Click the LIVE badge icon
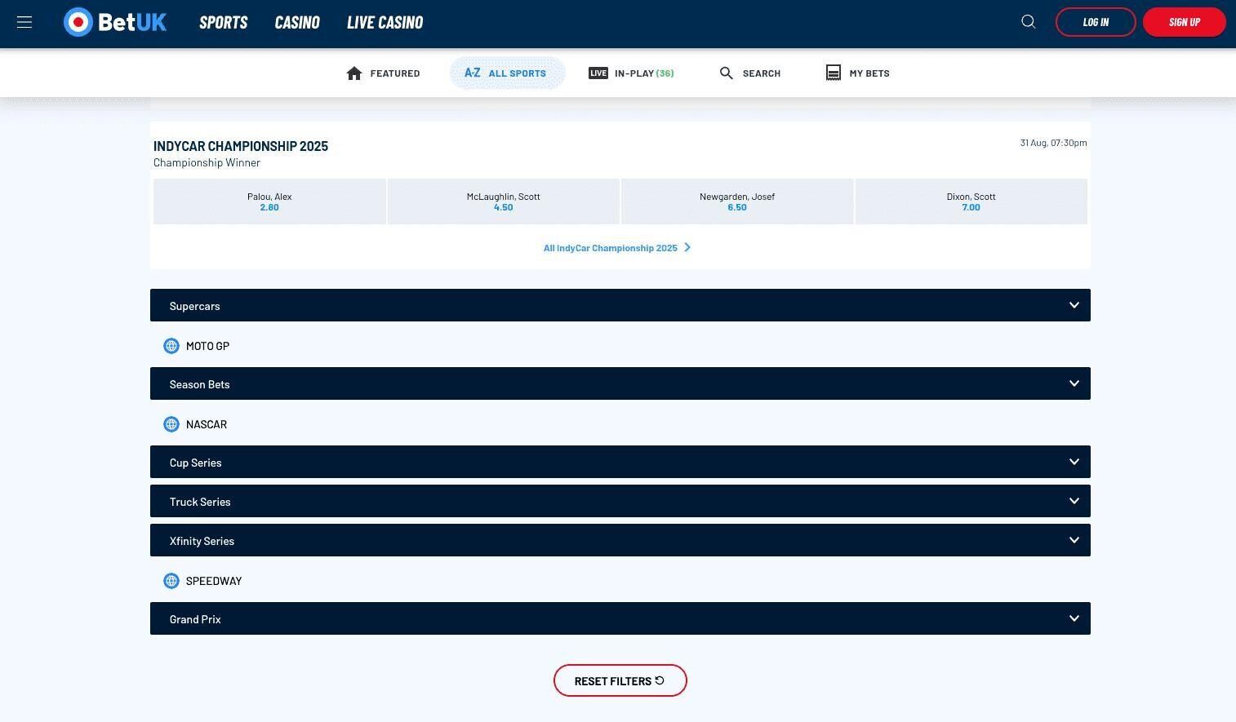 click(x=598, y=73)
